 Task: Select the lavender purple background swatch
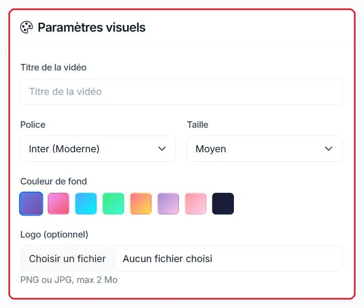click(x=168, y=204)
